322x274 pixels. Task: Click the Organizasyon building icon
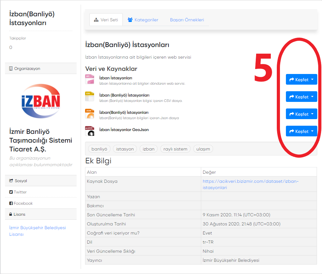(11, 68)
